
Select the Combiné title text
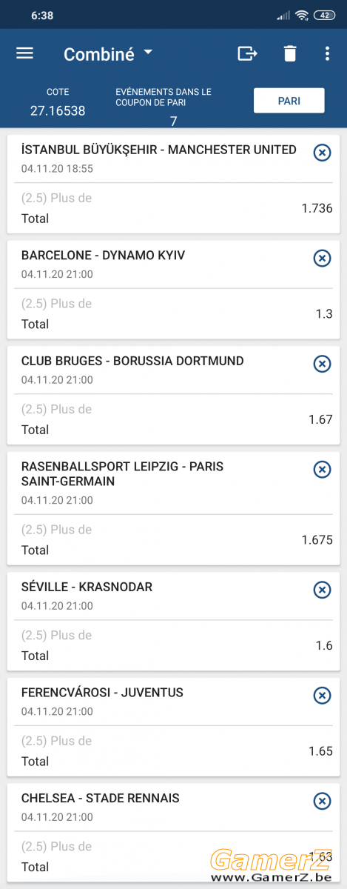pos(99,54)
